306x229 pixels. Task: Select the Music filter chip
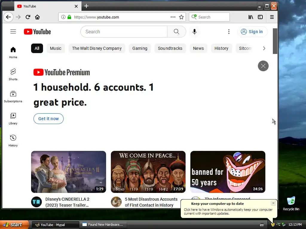(56, 48)
